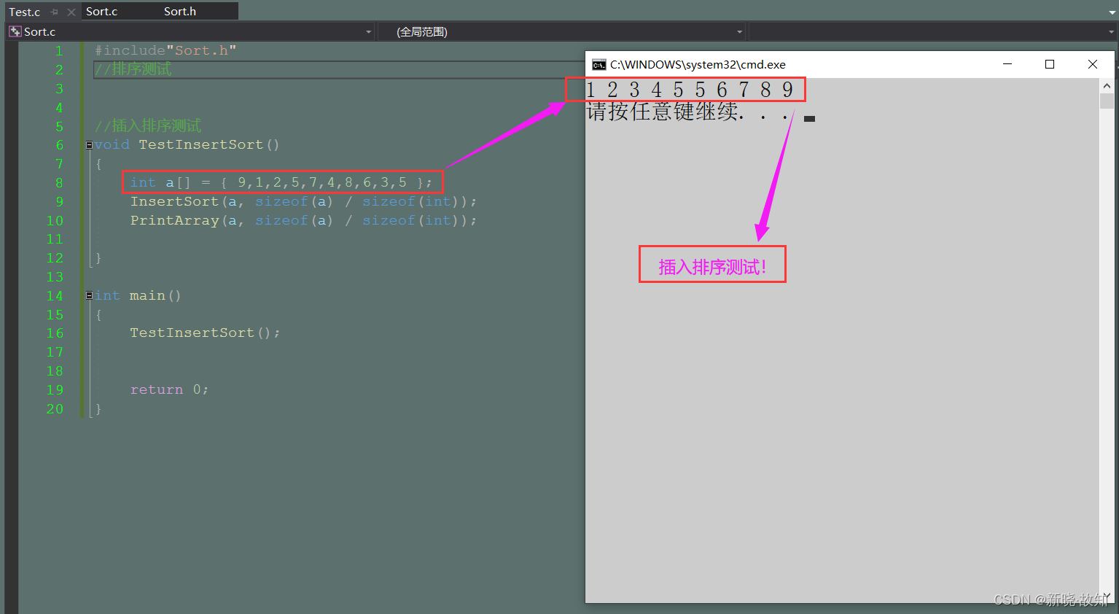Click the '请按任意键继续...' console prompt

click(688, 112)
